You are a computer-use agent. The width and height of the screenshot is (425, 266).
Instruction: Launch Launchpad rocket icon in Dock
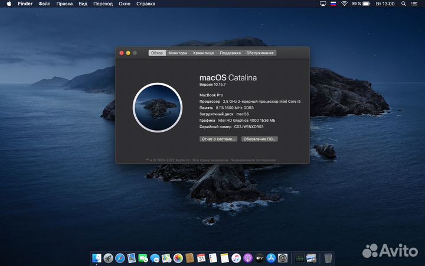pyautogui.click(x=109, y=258)
